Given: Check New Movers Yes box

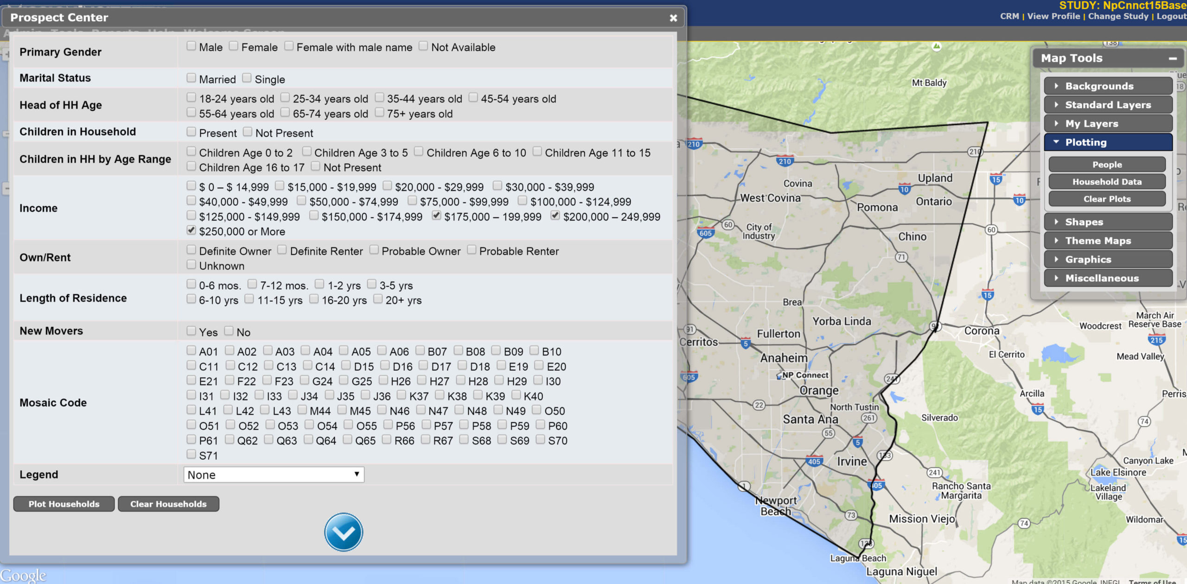Looking at the screenshot, I should pyautogui.click(x=191, y=330).
